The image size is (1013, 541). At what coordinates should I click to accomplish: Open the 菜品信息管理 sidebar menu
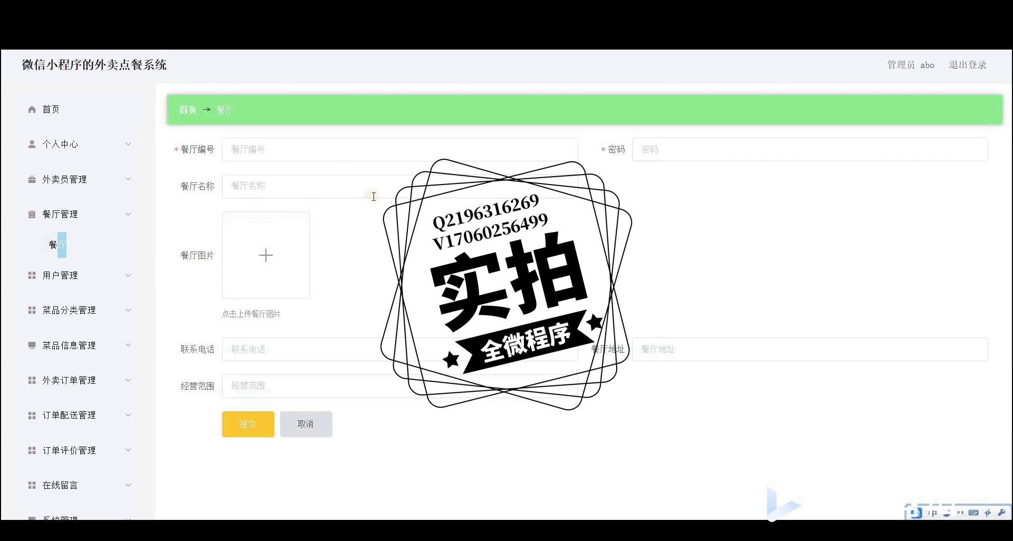pos(79,345)
